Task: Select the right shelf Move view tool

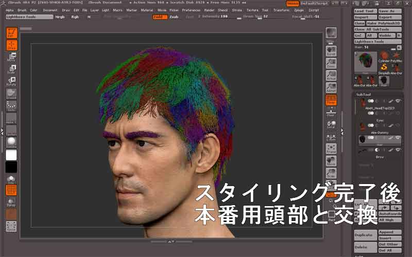Action: [331, 161]
